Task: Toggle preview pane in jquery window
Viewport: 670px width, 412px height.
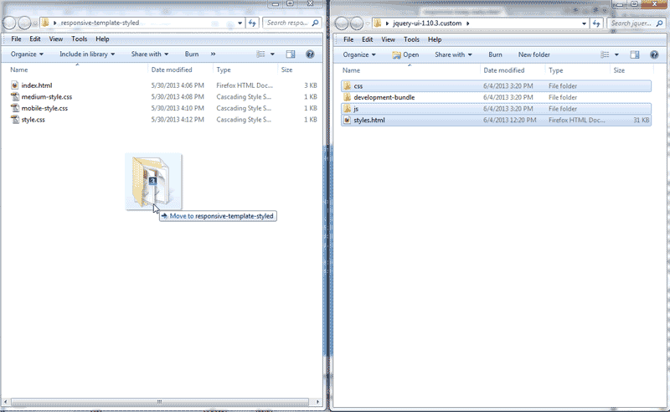Action: [x=635, y=54]
